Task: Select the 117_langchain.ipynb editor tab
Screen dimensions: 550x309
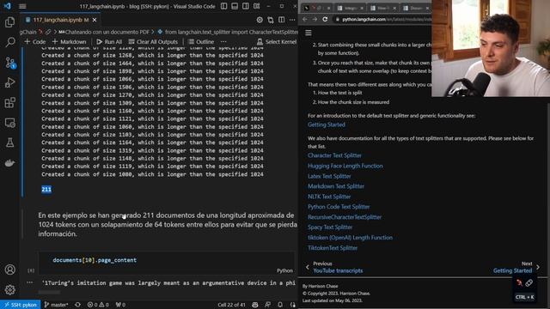Action: pos(60,20)
